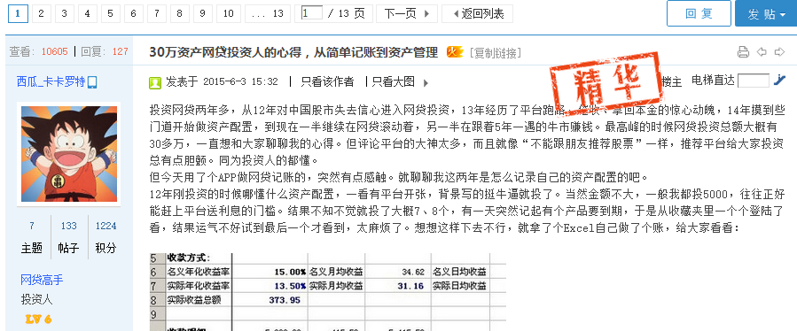Click thread title 30万资产网贷投资人的心得
This screenshot has height=331, width=797.
[x=293, y=52]
